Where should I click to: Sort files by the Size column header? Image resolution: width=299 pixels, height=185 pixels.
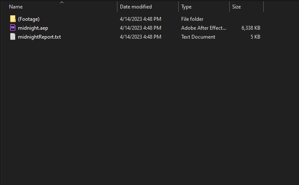(x=236, y=7)
